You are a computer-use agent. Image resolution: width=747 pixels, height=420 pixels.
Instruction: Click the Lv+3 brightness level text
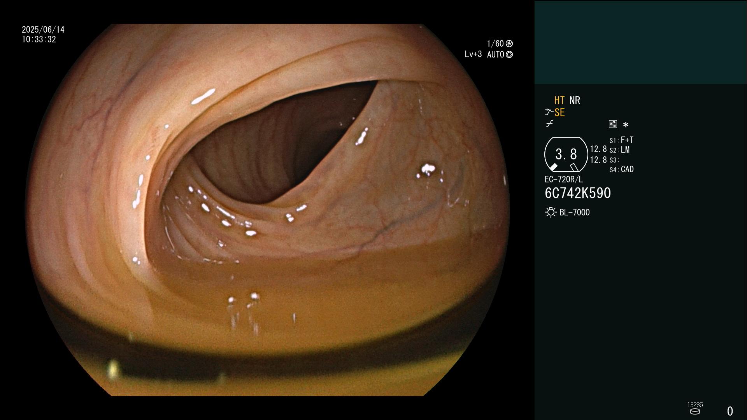tap(473, 54)
